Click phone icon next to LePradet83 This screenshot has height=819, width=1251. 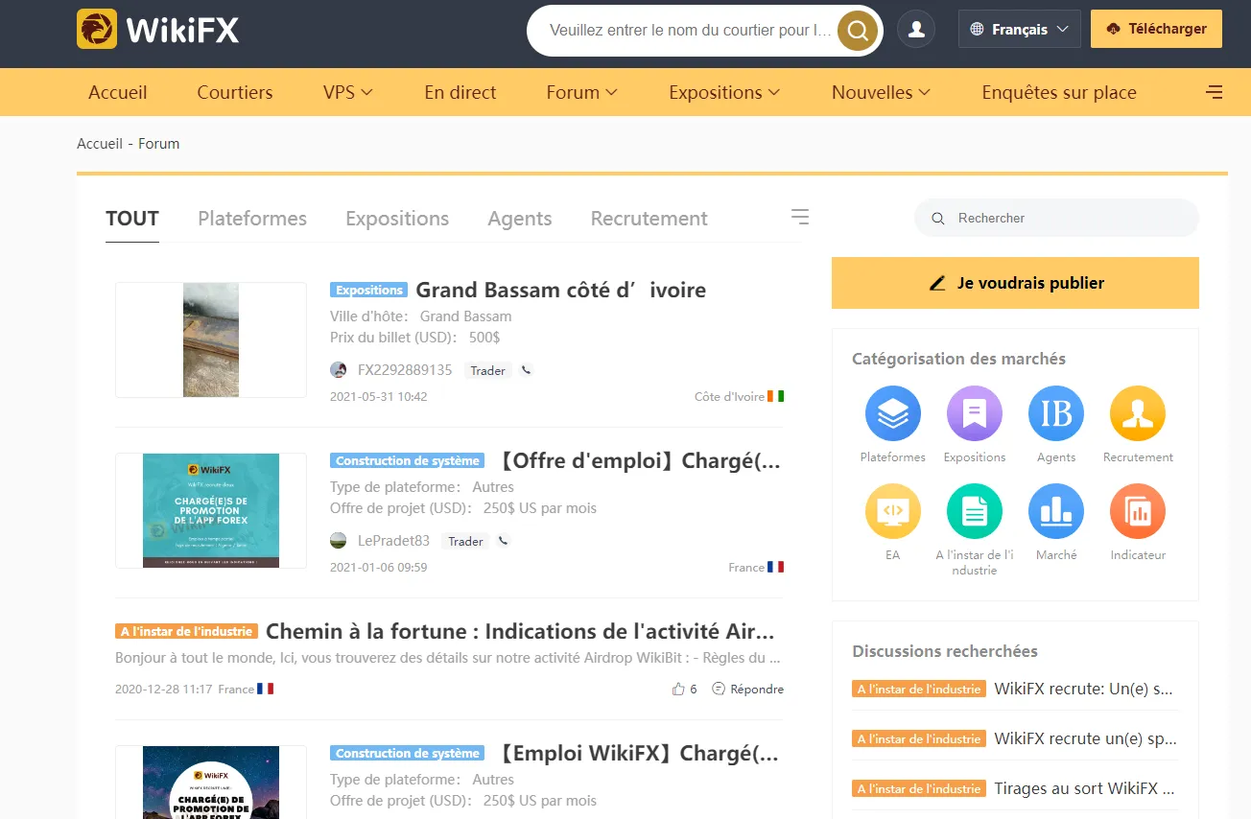pyautogui.click(x=504, y=541)
